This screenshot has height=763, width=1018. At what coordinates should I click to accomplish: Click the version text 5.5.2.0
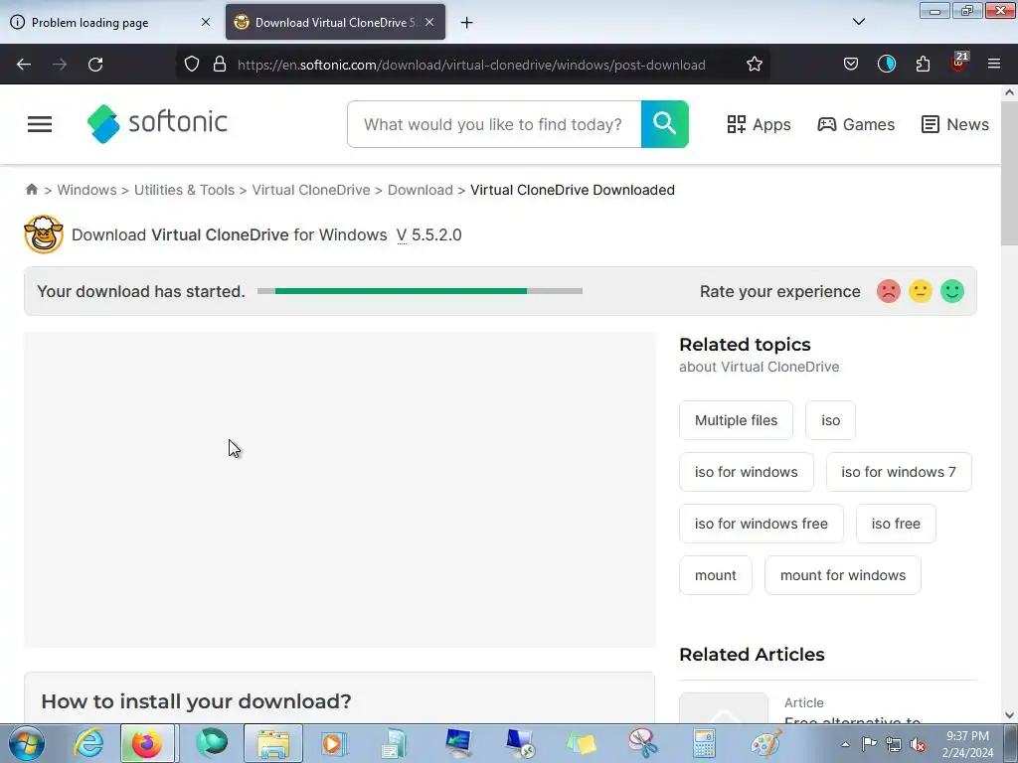pyautogui.click(x=436, y=234)
